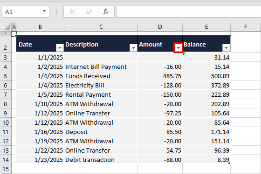
Task: Select column E header
Action: [206, 27]
